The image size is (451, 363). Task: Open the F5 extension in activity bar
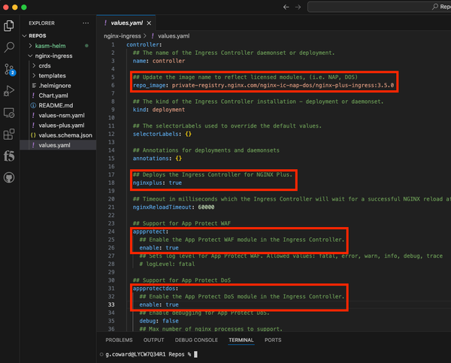(x=10, y=157)
